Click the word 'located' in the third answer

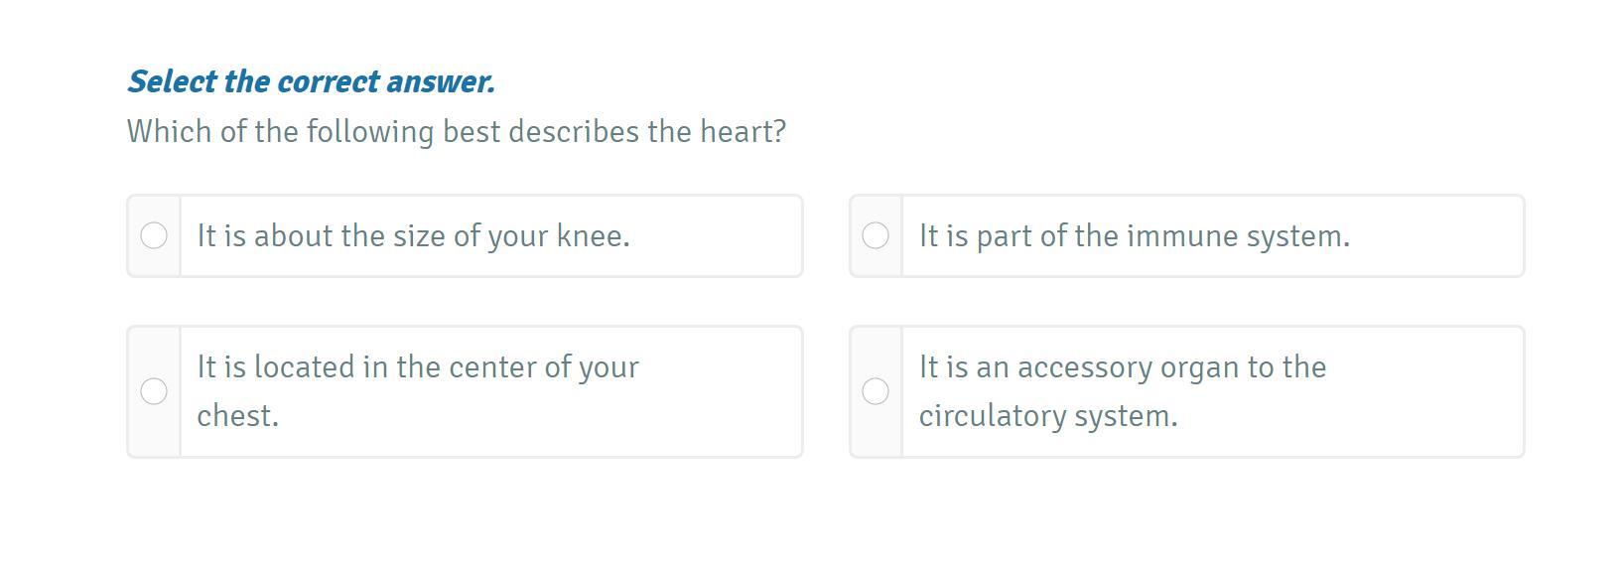(x=304, y=367)
